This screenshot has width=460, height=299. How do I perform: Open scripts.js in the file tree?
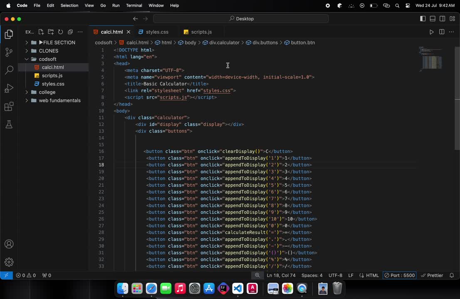53,76
